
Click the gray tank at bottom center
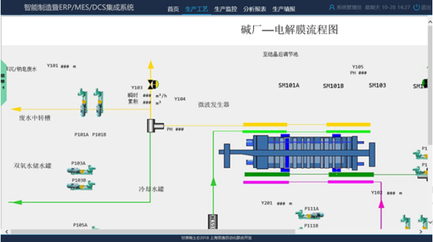212,222
